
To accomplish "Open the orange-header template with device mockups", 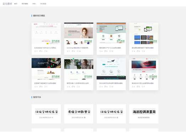I will coord(111,33).
